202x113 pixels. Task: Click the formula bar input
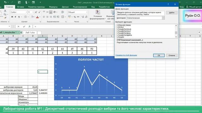click(x=74, y=26)
